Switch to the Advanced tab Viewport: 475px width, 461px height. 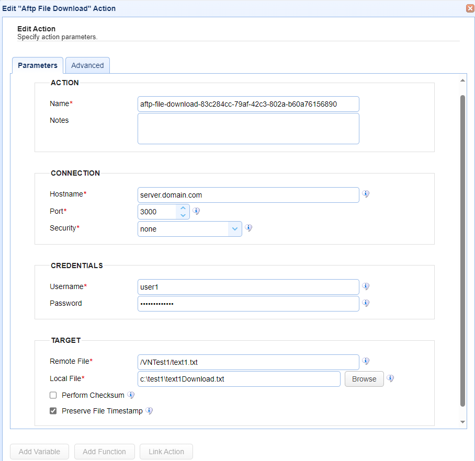pos(87,65)
